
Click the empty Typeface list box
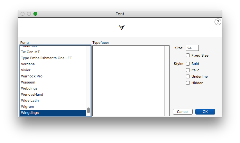128,81
